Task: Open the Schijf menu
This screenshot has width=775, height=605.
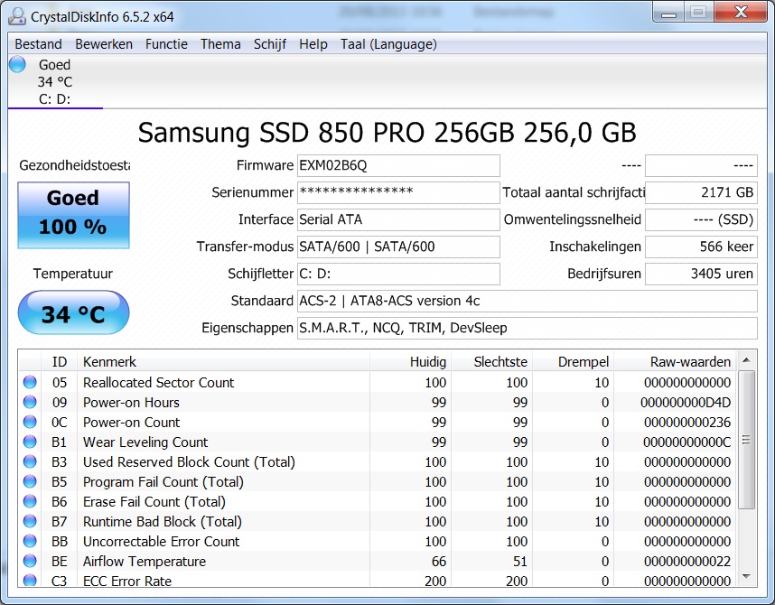Action: click(x=270, y=43)
